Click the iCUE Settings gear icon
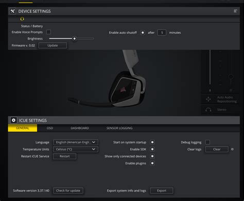This screenshot has width=244, height=201. pos(13,120)
